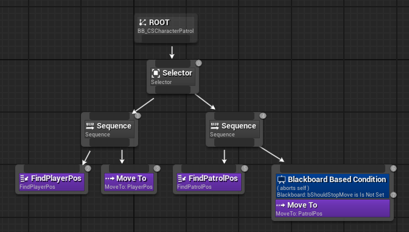Click index badge 5 on FindPatrolPos
Viewport: 409px width, 232px height.
point(245,168)
